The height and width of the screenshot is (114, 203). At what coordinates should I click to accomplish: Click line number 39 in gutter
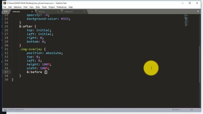pos(6,79)
